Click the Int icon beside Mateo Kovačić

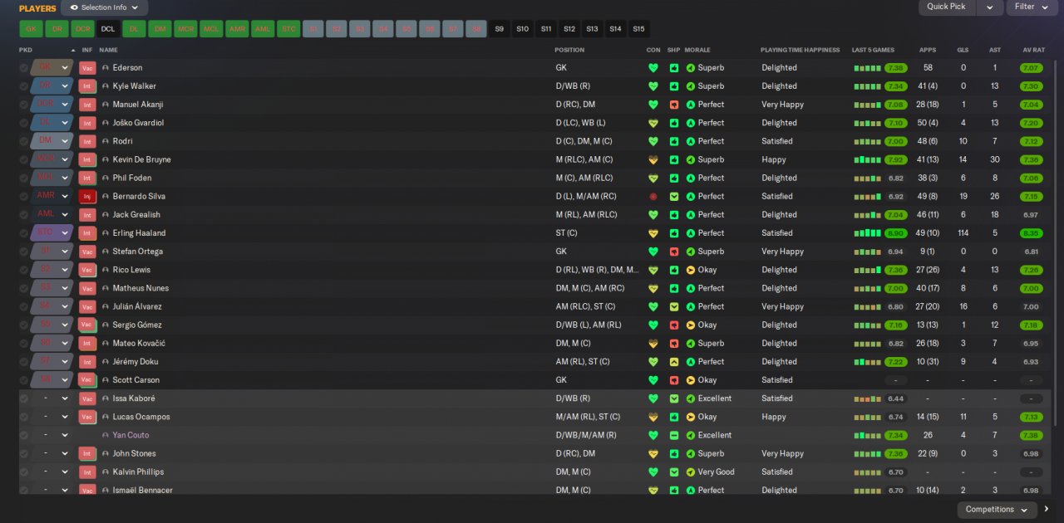tap(87, 344)
